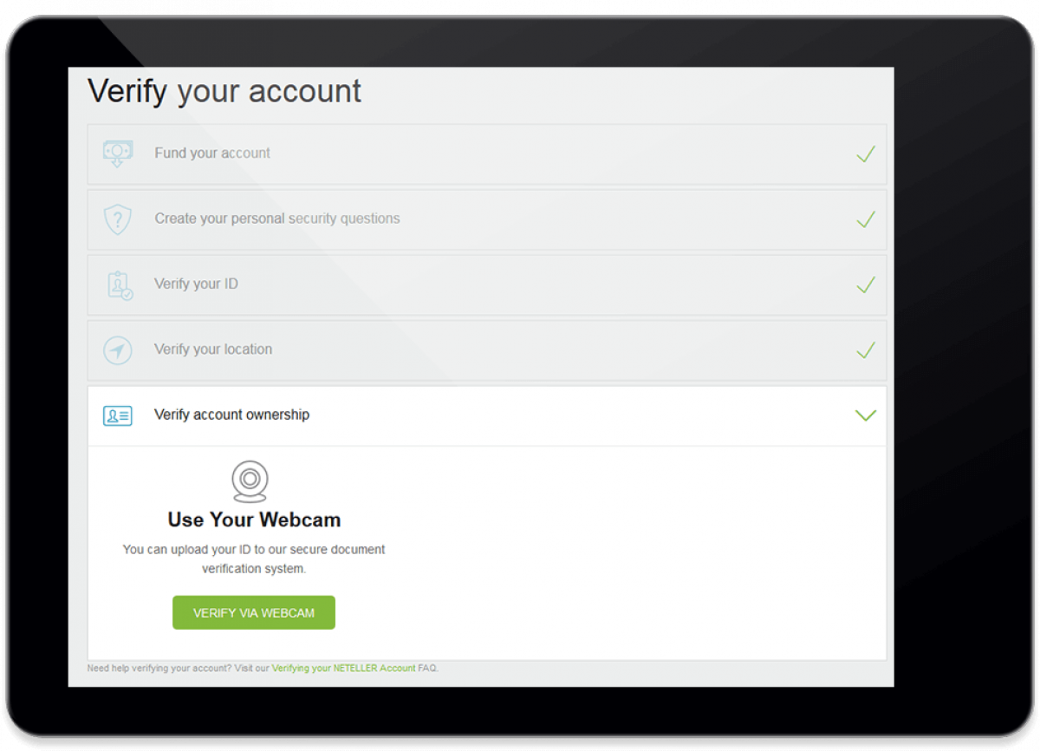
Task: Click the Verify your account page title
Action: coord(224,91)
